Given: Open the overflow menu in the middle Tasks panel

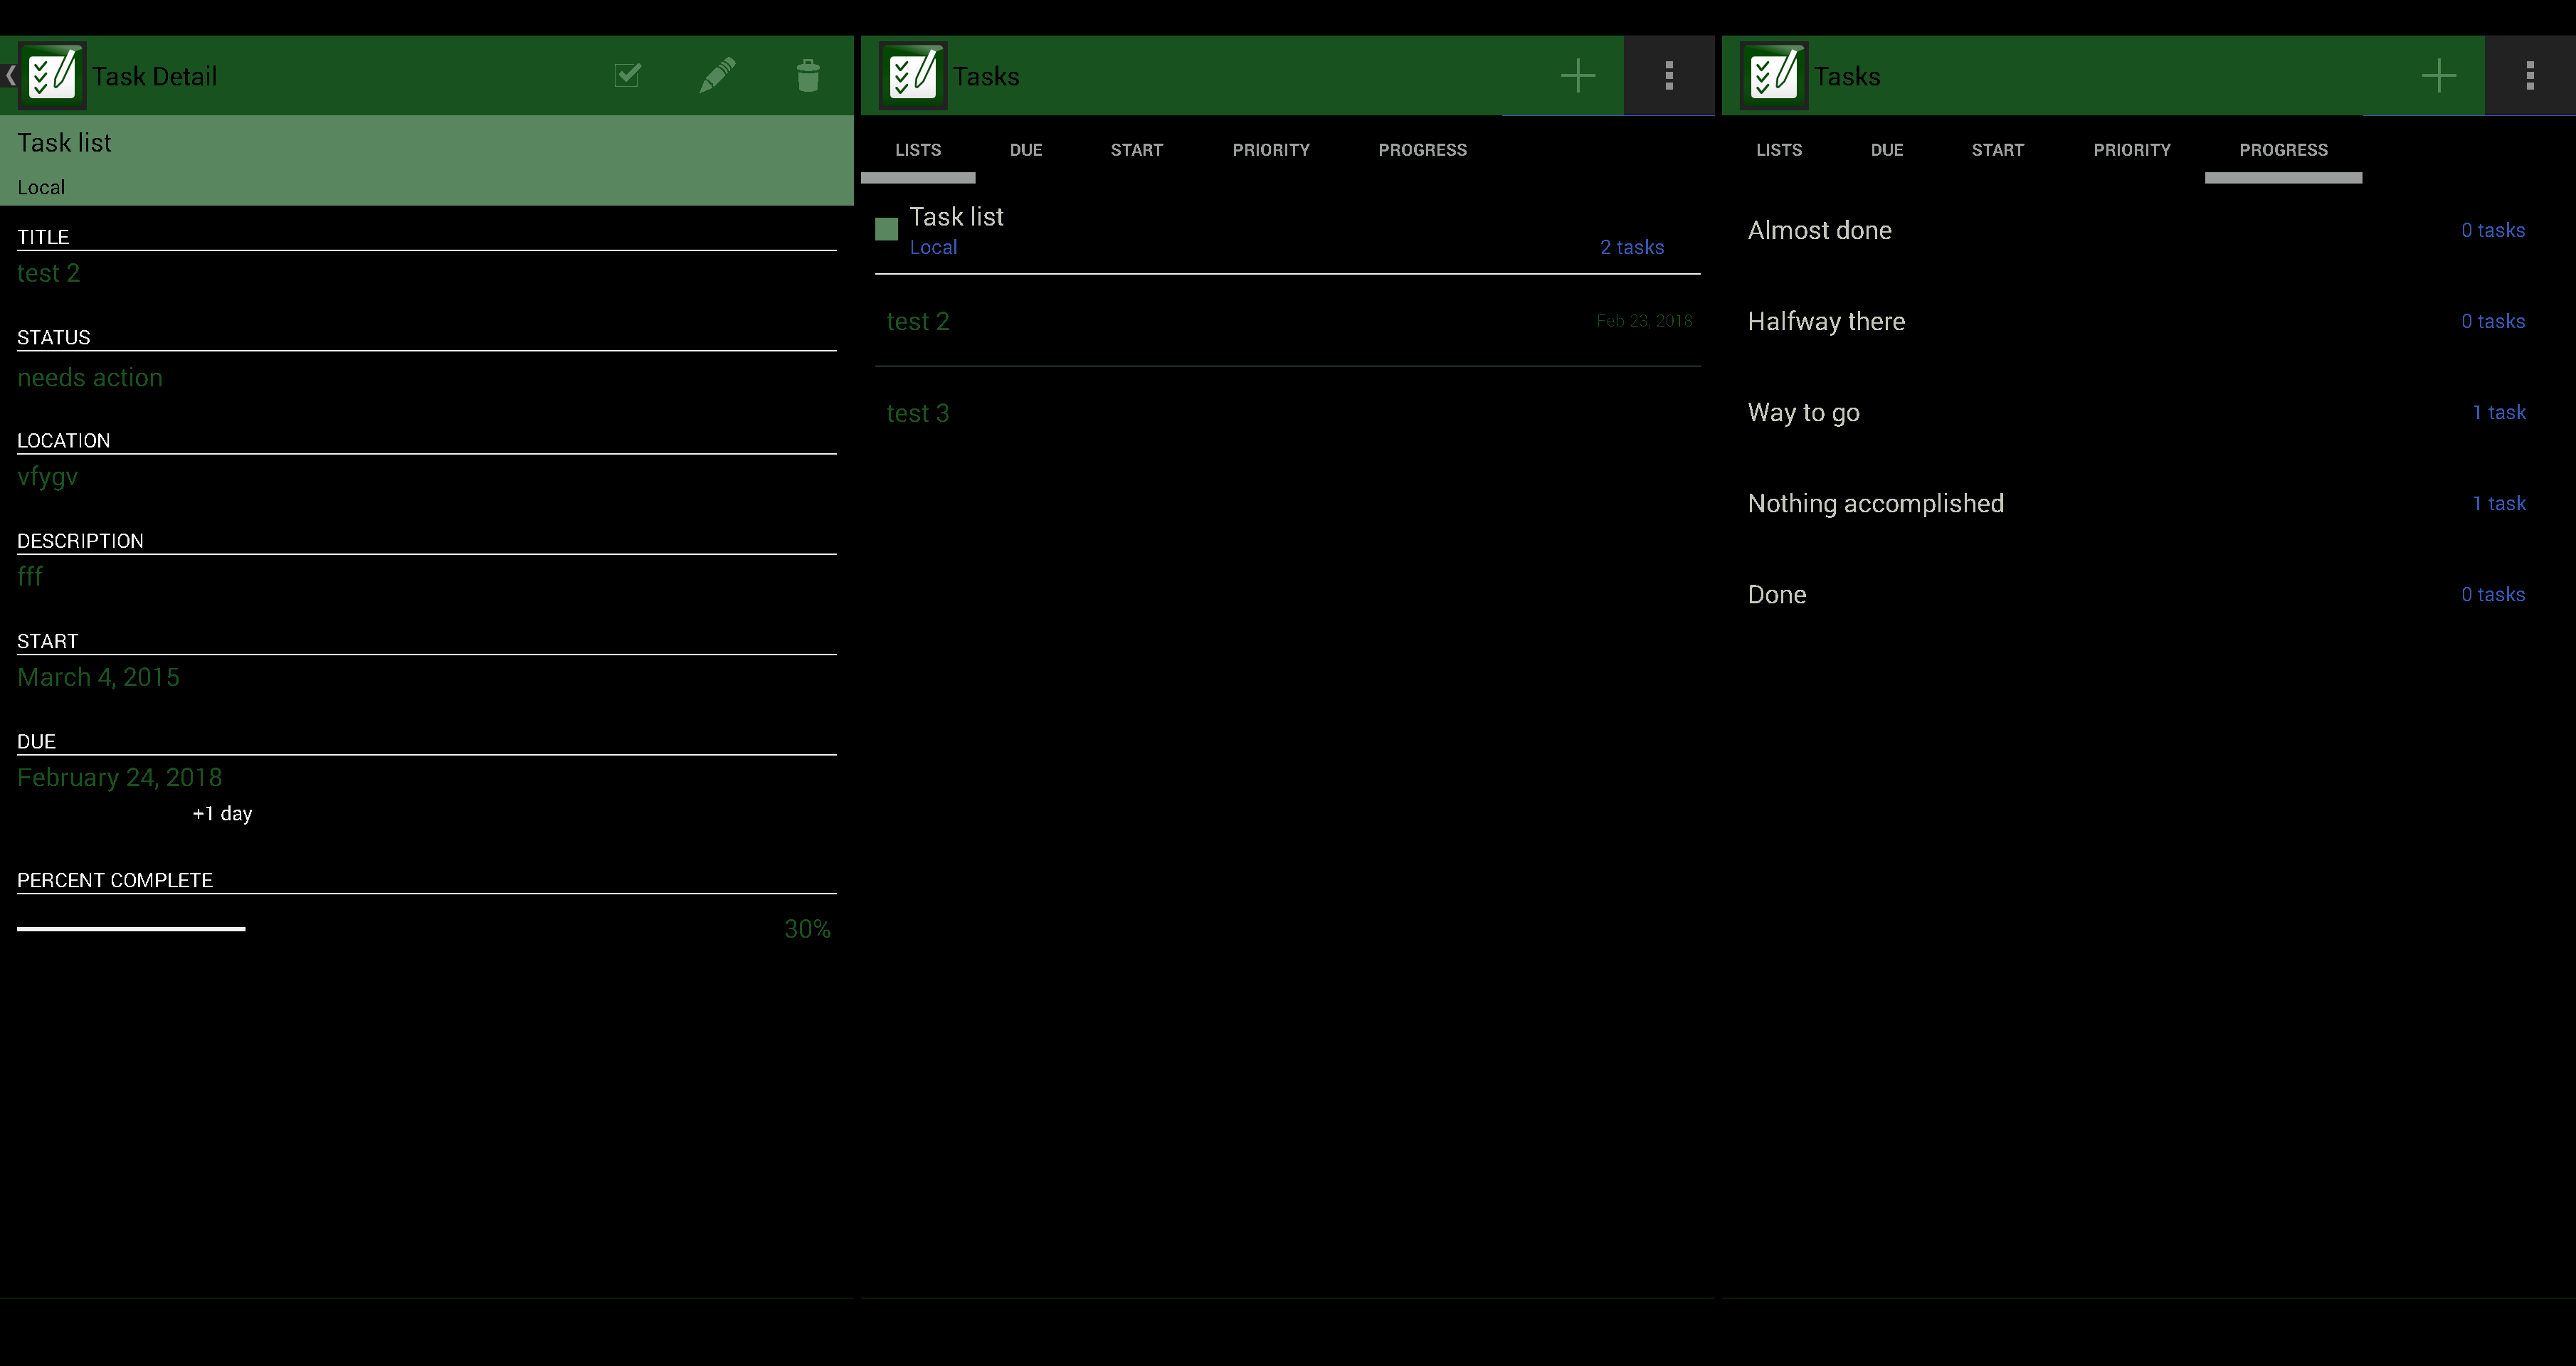Looking at the screenshot, I should click(1668, 75).
